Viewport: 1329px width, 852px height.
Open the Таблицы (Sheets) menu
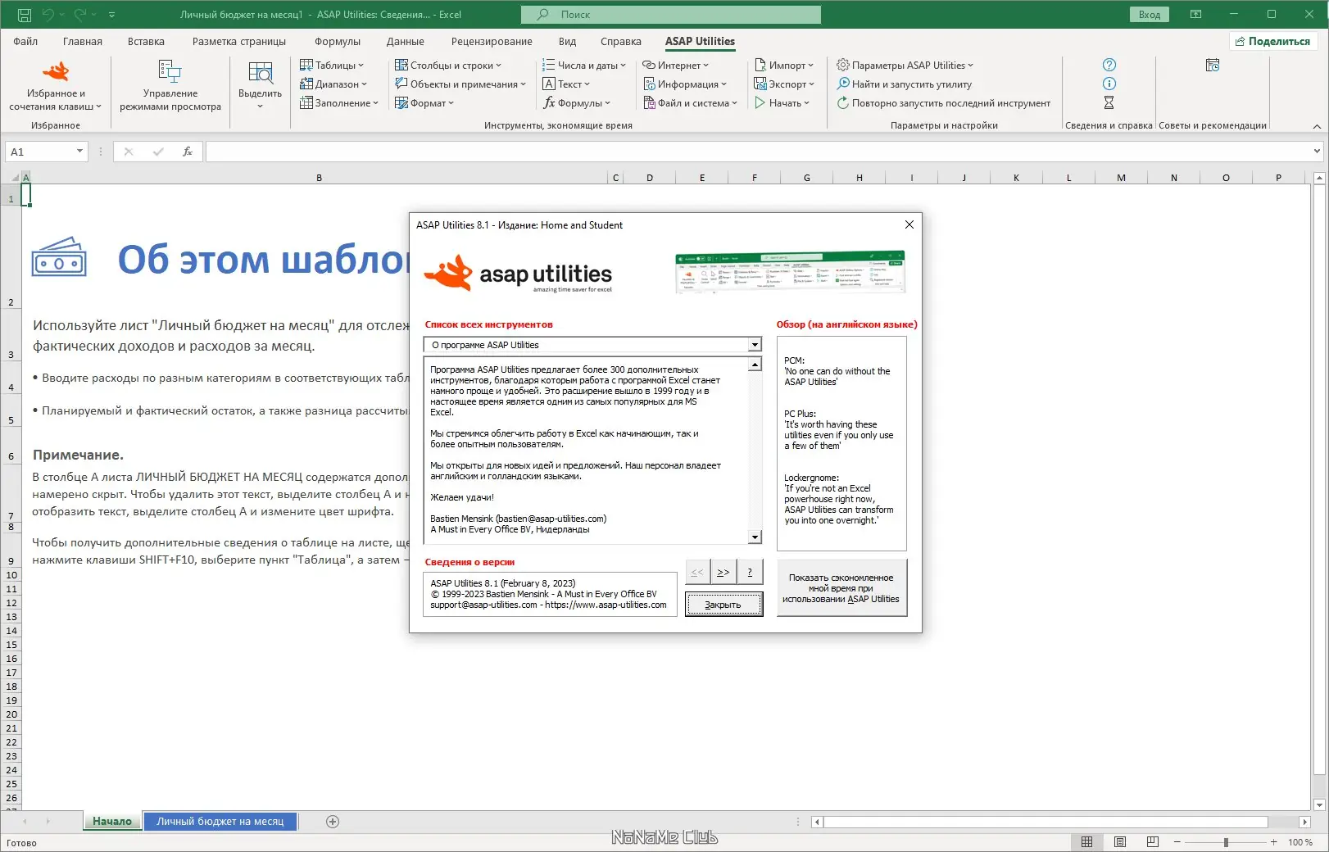[x=332, y=66]
